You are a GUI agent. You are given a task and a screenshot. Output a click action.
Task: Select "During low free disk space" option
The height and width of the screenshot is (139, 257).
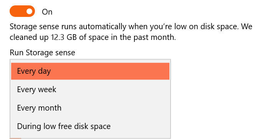[90, 126]
